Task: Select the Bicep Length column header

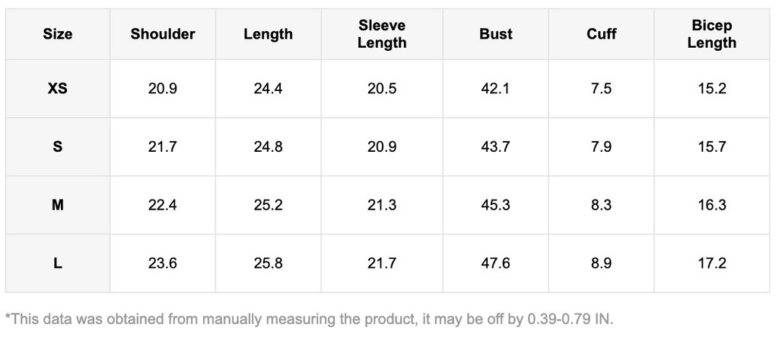Action: pyautogui.click(x=711, y=34)
